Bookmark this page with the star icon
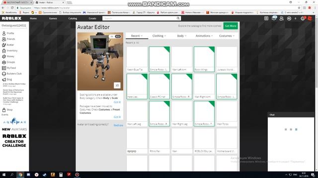 click(x=299, y=8)
